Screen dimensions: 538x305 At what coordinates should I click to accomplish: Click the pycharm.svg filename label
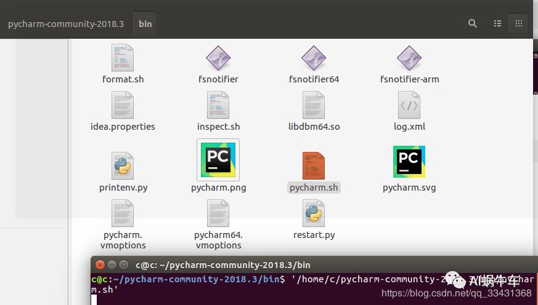(409, 188)
